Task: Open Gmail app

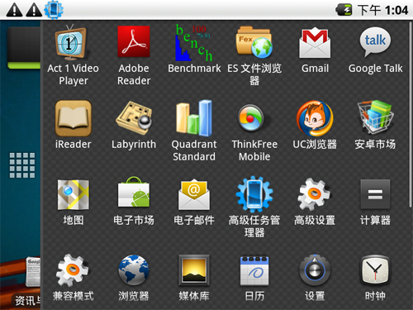Action: pos(315,50)
